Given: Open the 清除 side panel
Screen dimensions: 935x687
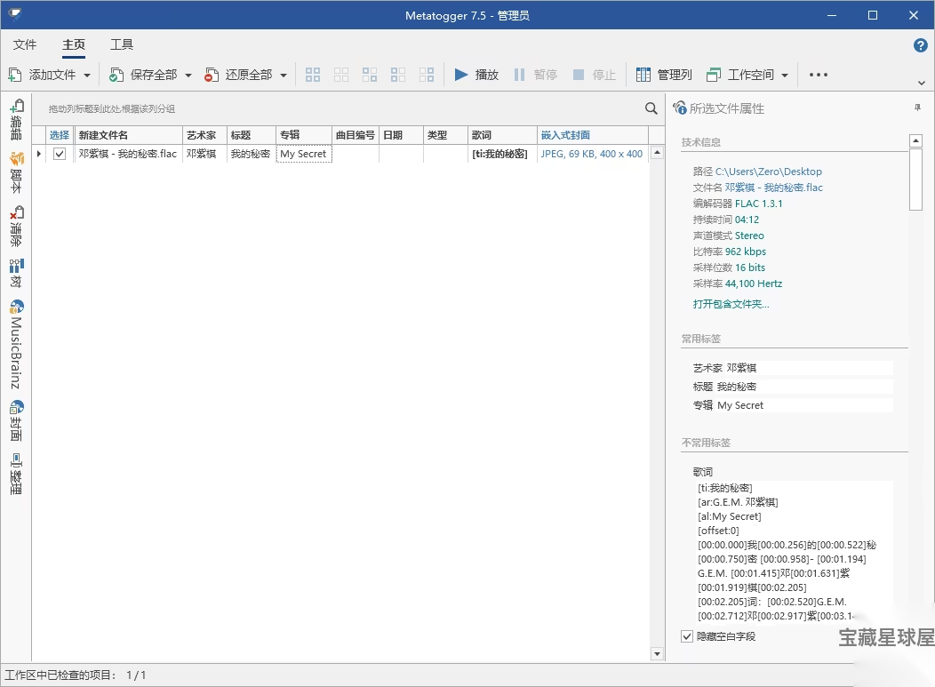Looking at the screenshot, I should coord(16,227).
